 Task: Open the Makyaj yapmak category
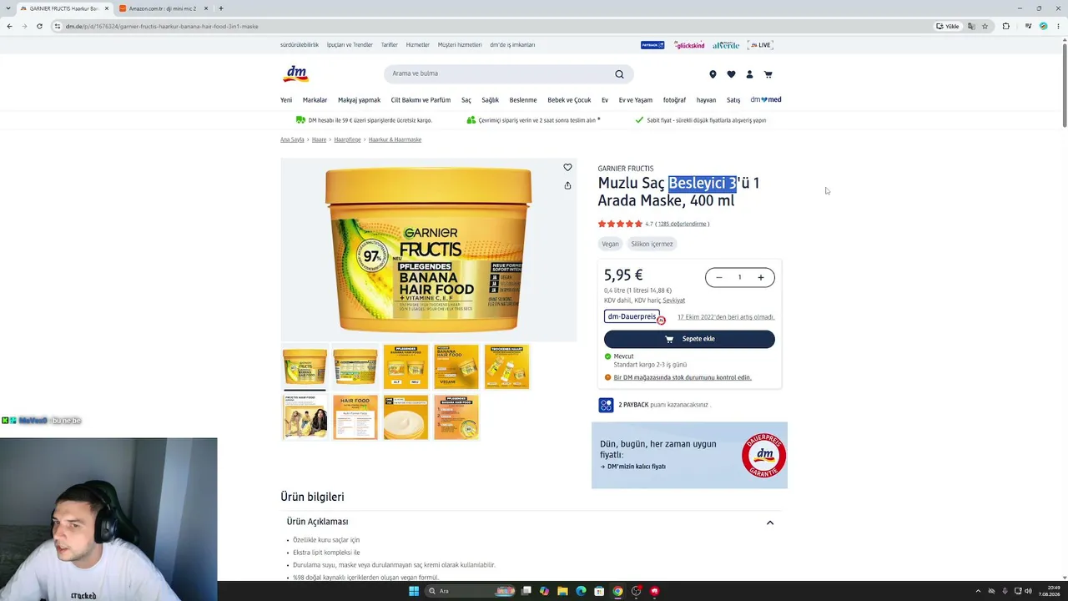tap(359, 100)
